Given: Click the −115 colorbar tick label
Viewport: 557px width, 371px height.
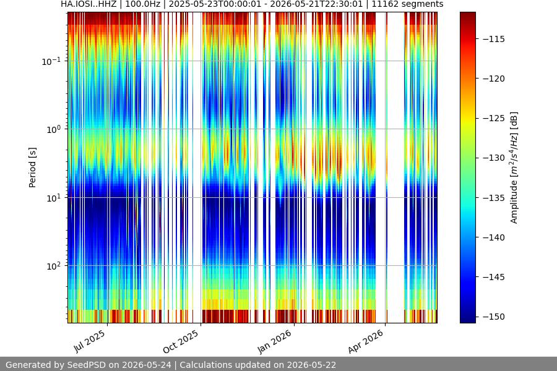Looking at the screenshot, I should tap(494, 39).
